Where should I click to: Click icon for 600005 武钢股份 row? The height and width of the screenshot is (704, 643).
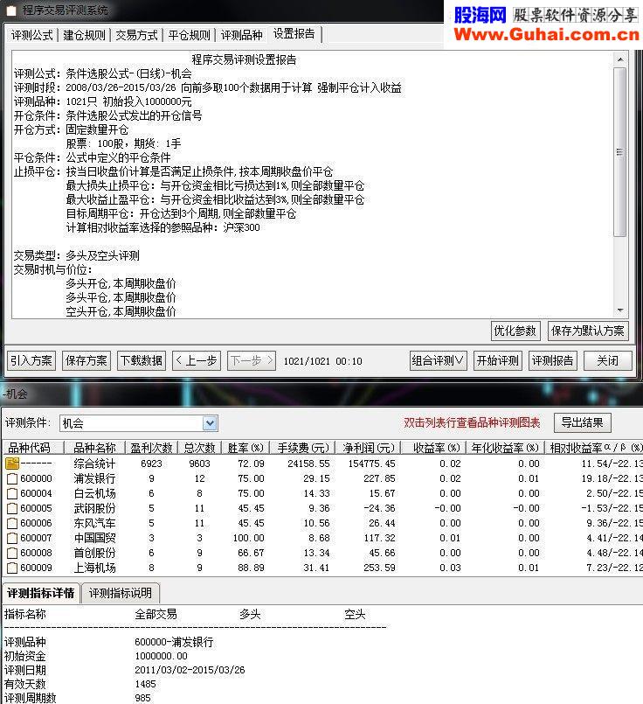pyautogui.click(x=12, y=508)
